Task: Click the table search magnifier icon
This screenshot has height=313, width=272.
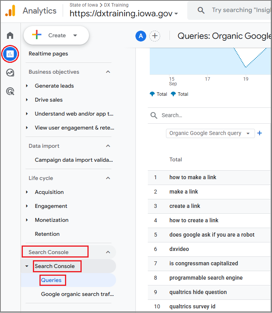Action: (x=154, y=115)
